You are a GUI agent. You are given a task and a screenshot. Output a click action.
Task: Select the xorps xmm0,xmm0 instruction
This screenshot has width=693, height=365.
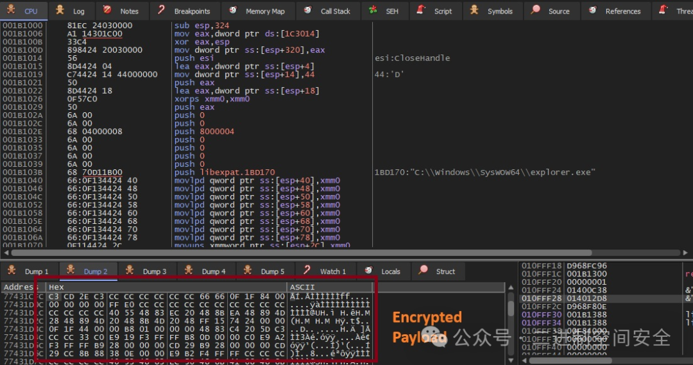tap(212, 99)
